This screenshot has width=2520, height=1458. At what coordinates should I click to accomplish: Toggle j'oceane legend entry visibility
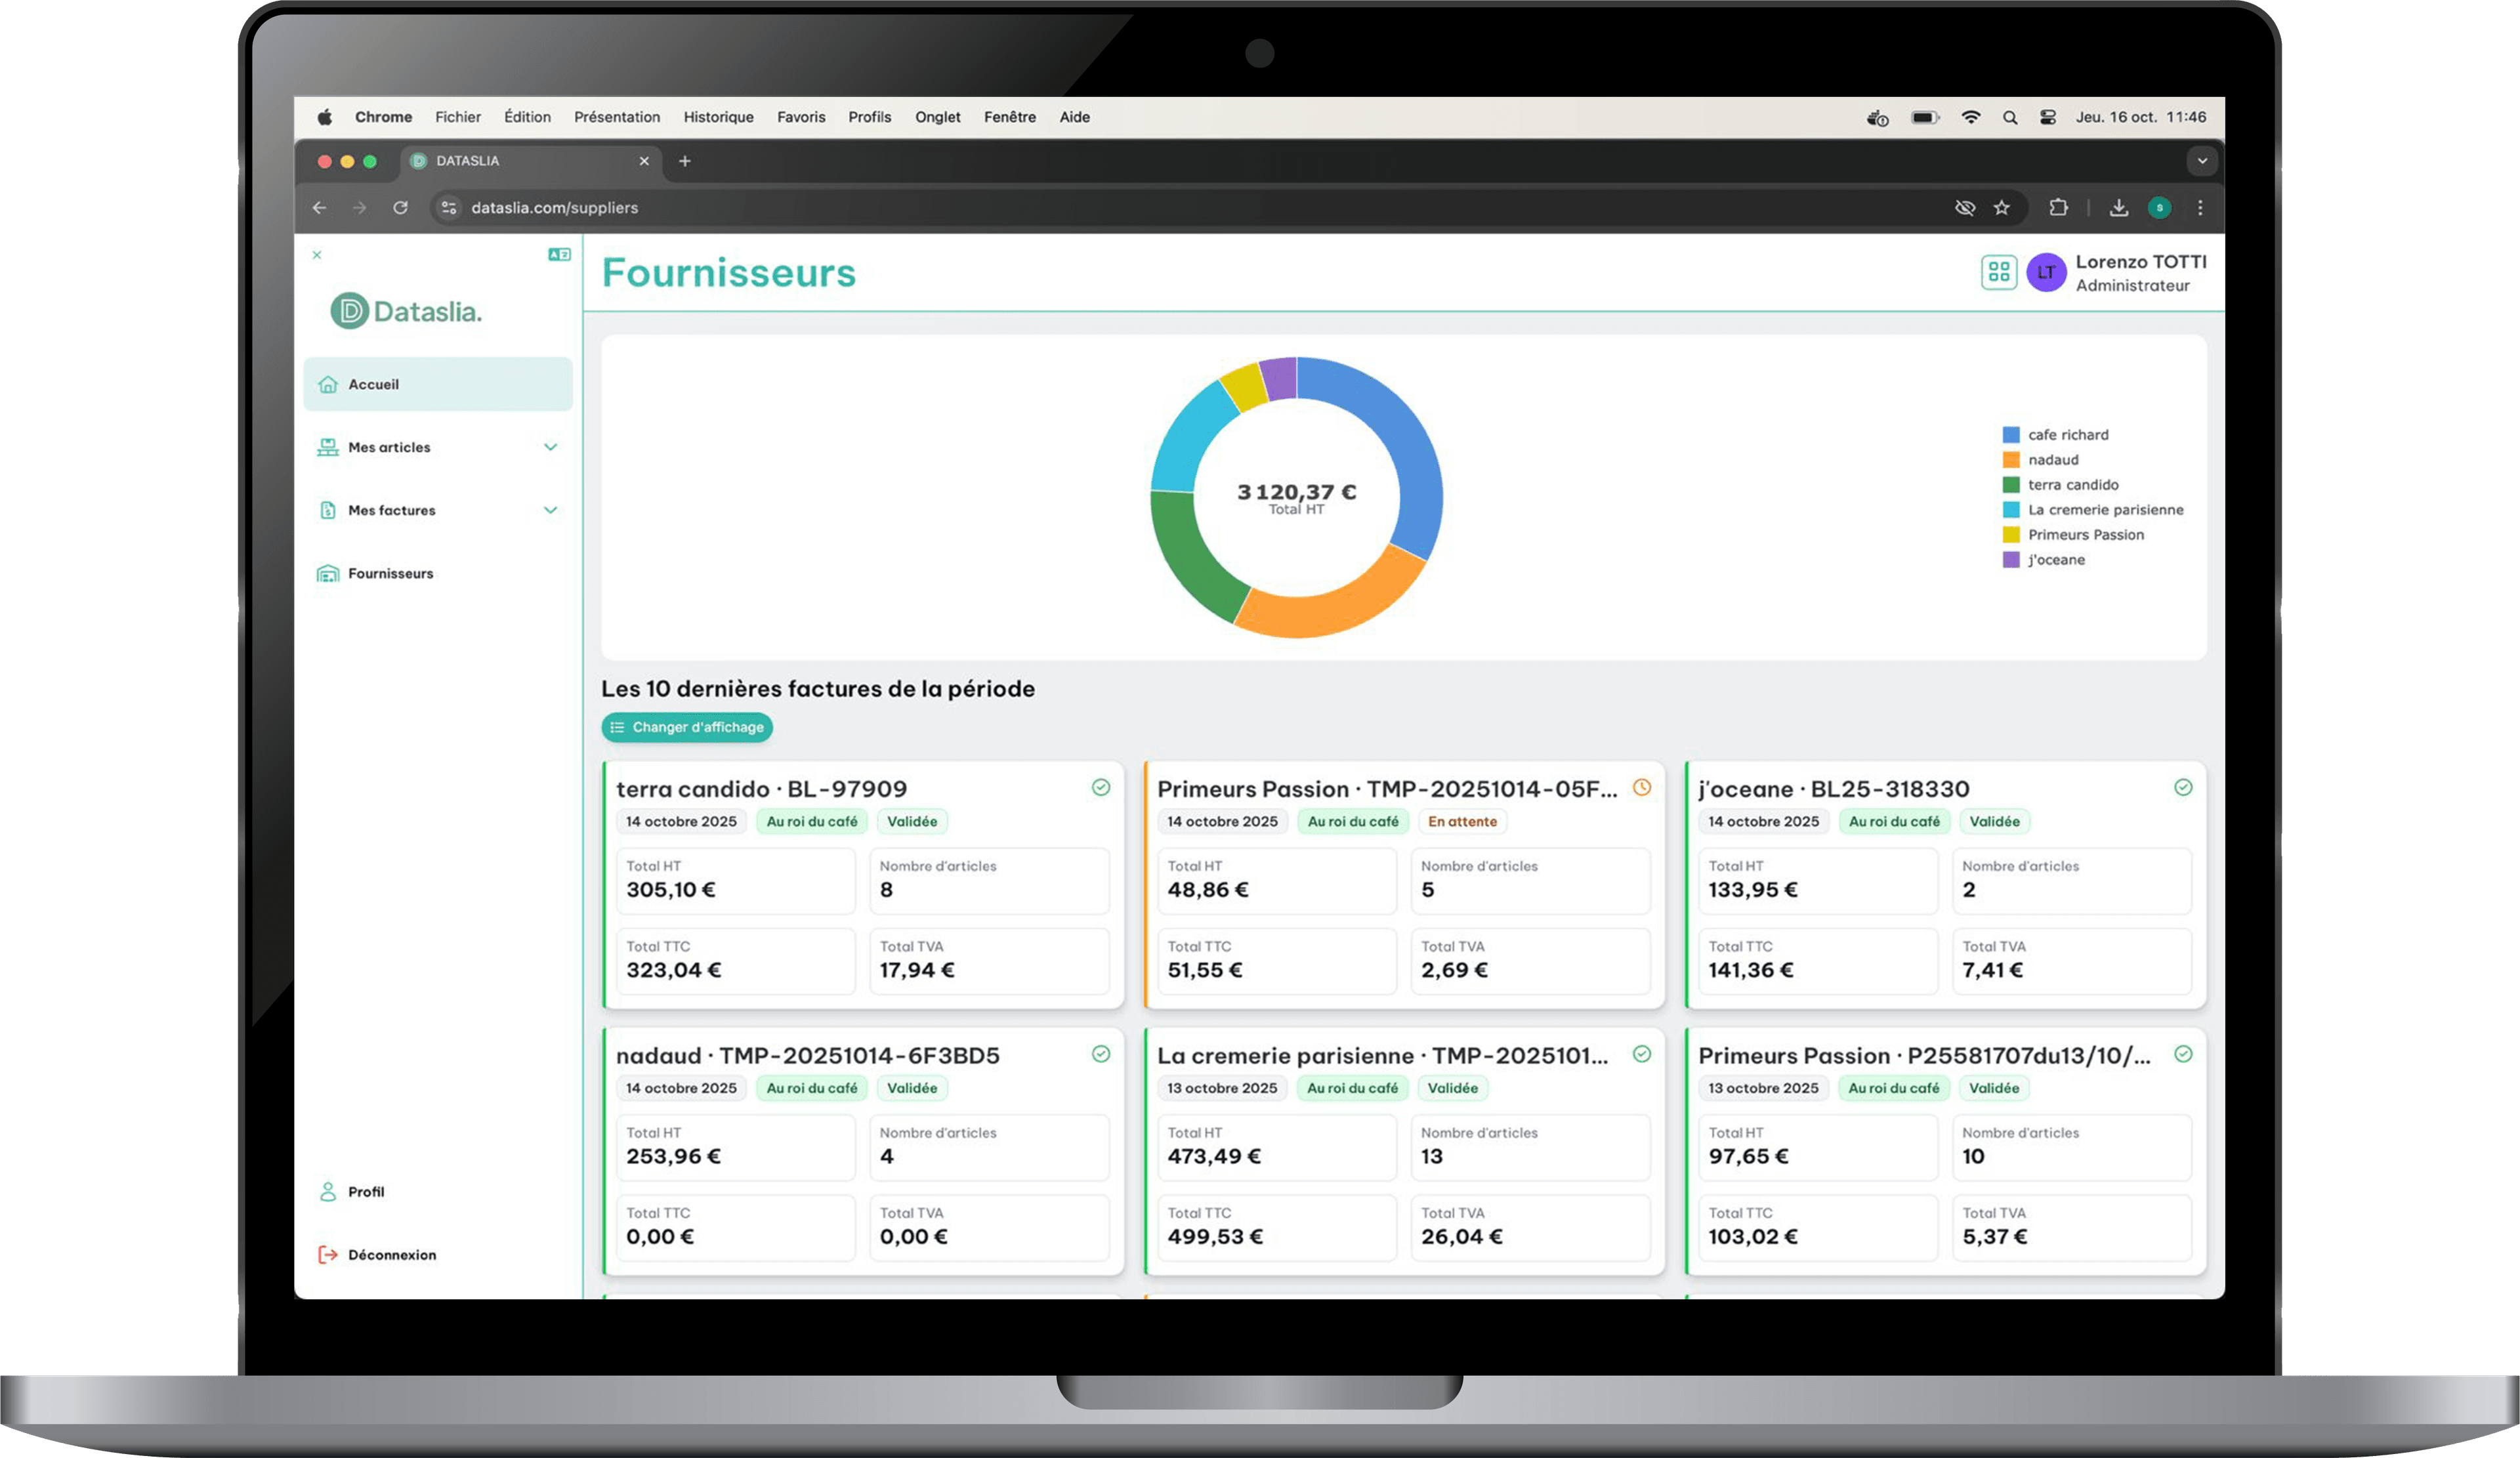pyautogui.click(x=2044, y=560)
